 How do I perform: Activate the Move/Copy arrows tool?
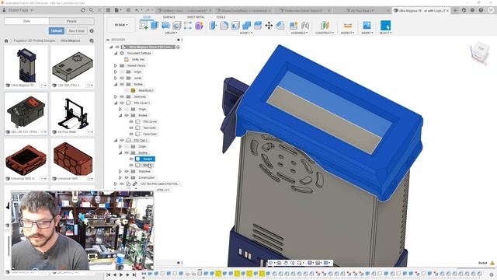[x=269, y=26]
